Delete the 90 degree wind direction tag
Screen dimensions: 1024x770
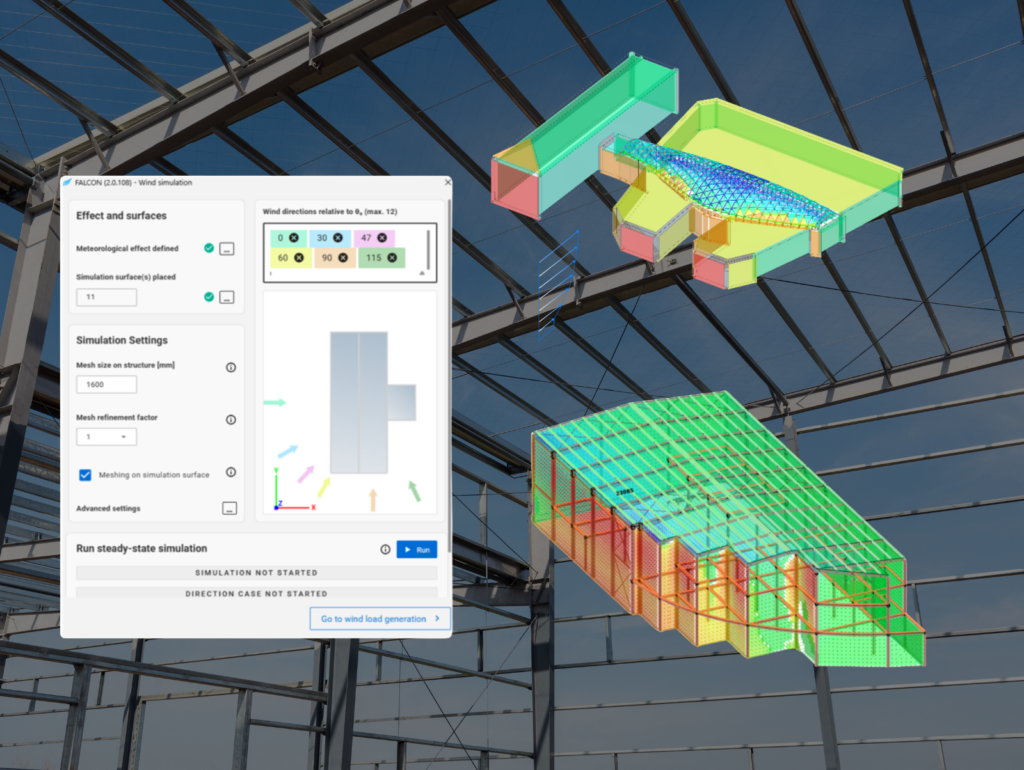pyautogui.click(x=343, y=258)
